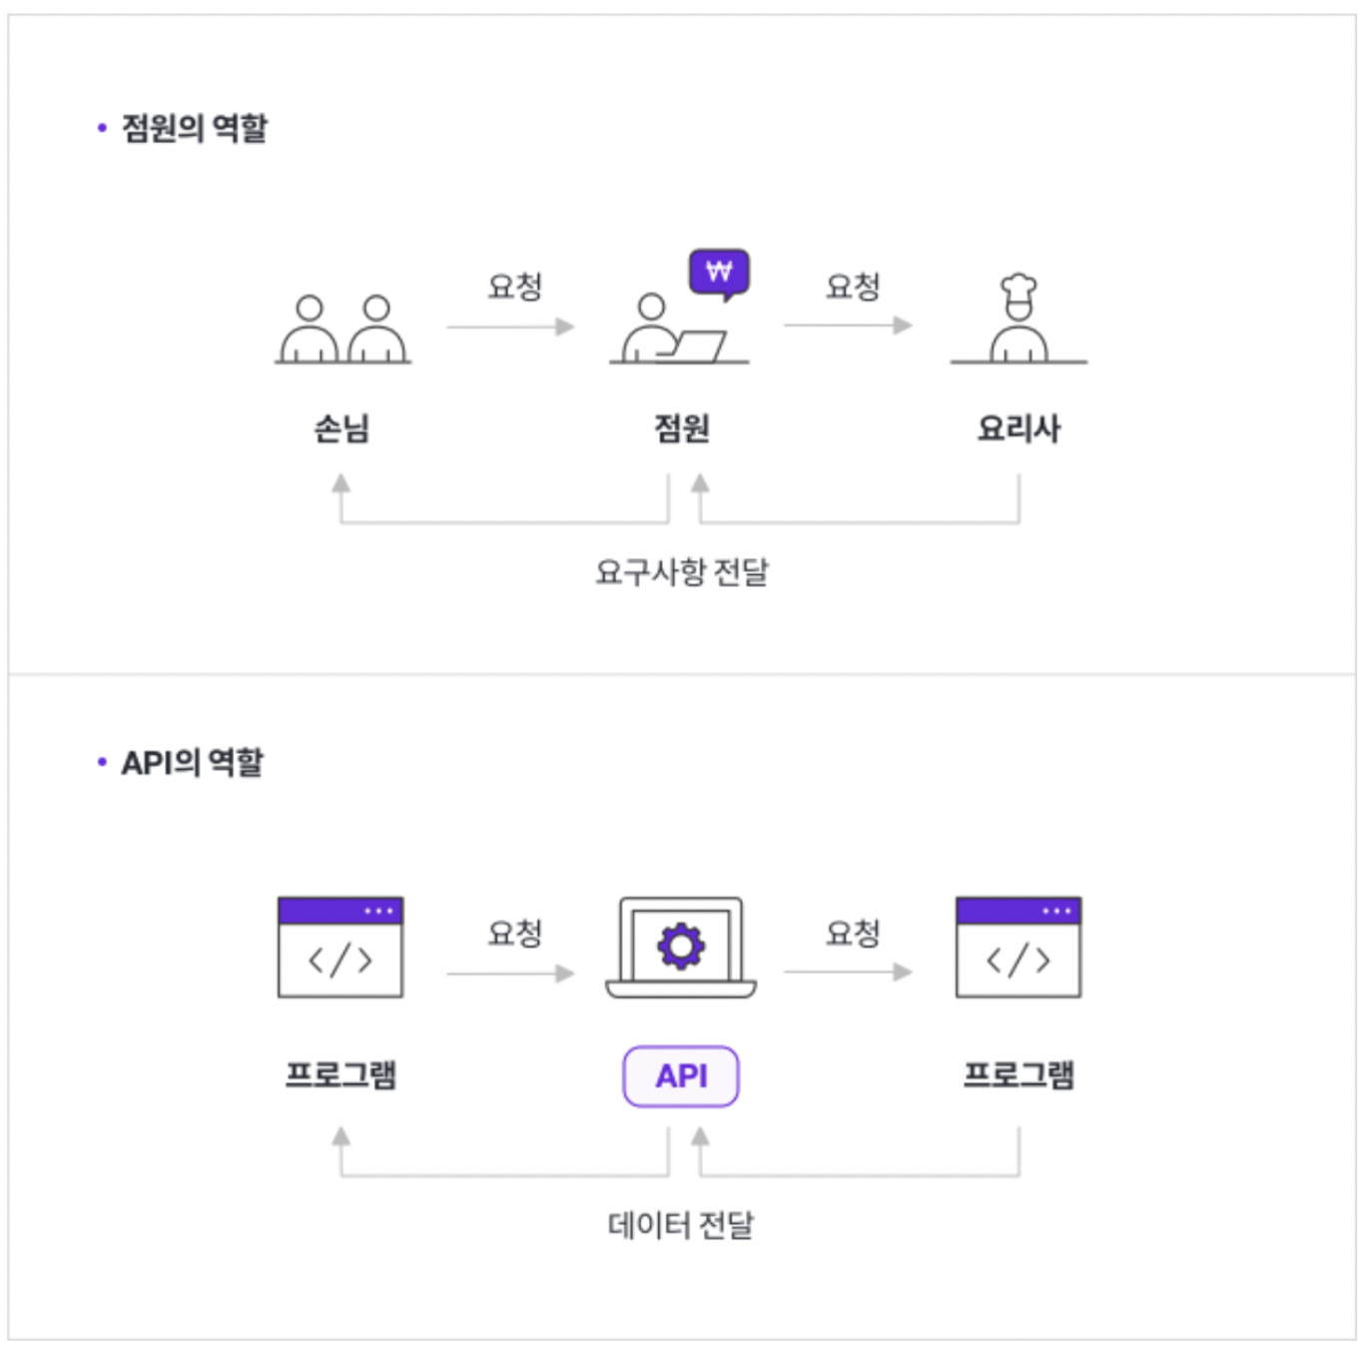Click the 데이터 전달 caption

(681, 1224)
